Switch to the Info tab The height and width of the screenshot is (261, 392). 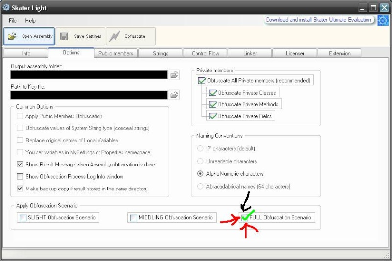[26, 53]
